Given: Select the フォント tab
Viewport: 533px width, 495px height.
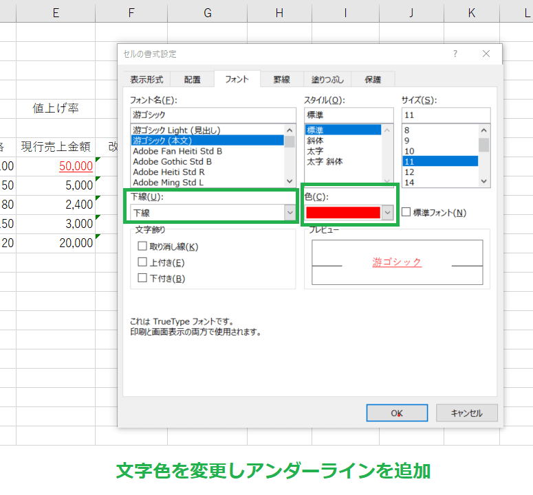Looking at the screenshot, I should click(x=237, y=79).
